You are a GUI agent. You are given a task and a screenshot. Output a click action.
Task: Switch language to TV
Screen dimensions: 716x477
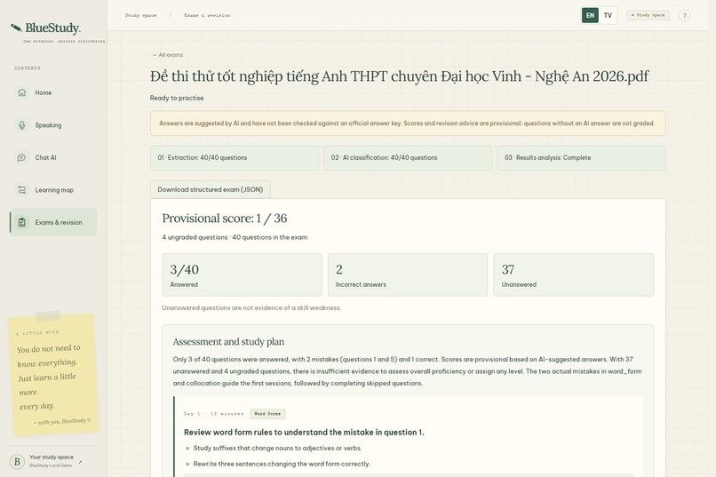pyautogui.click(x=608, y=15)
